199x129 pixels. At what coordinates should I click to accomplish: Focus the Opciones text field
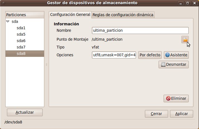(114, 55)
